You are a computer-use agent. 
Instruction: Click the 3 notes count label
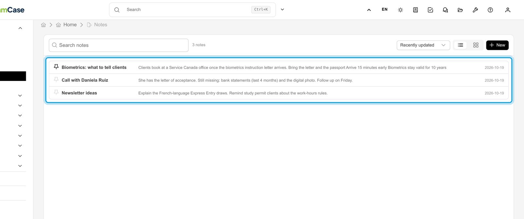click(199, 45)
